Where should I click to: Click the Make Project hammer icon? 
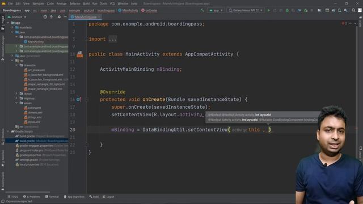(202, 10)
